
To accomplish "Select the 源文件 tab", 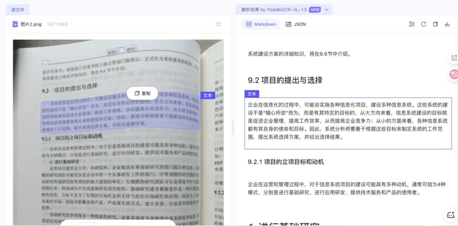I will (17, 10).
